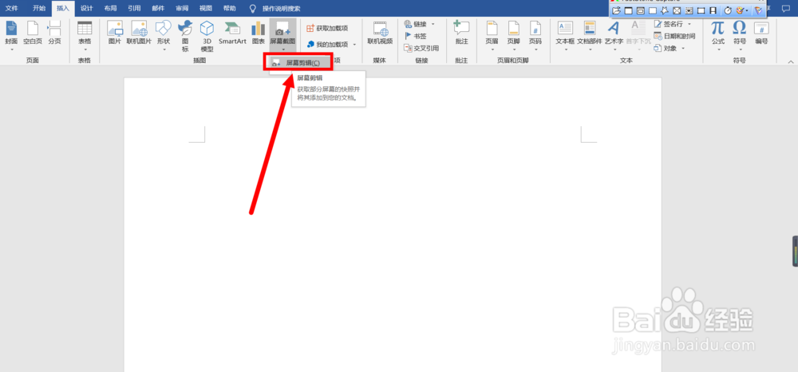The image size is (798, 372).
Task: Open FastStone output palette dropdown
Action: [x=747, y=10]
